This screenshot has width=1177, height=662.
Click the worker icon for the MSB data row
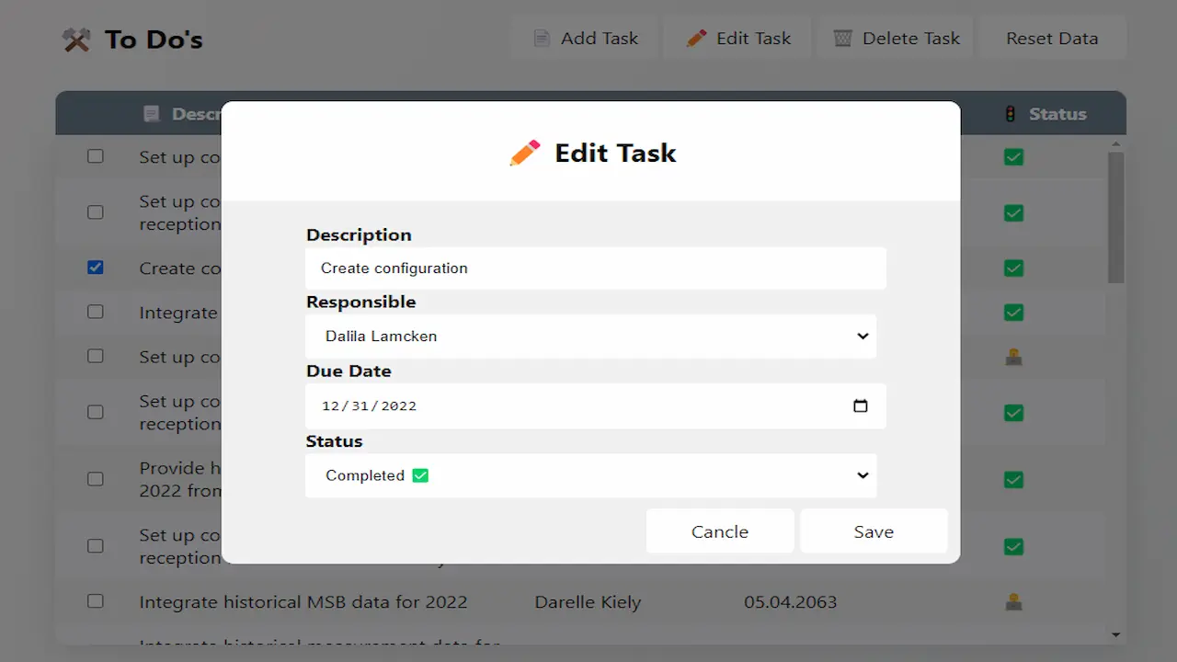click(1013, 601)
